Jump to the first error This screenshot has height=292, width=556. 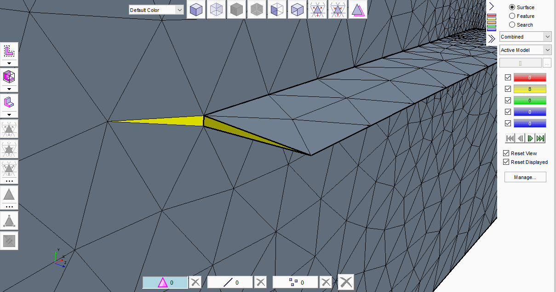pyautogui.click(x=510, y=138)
